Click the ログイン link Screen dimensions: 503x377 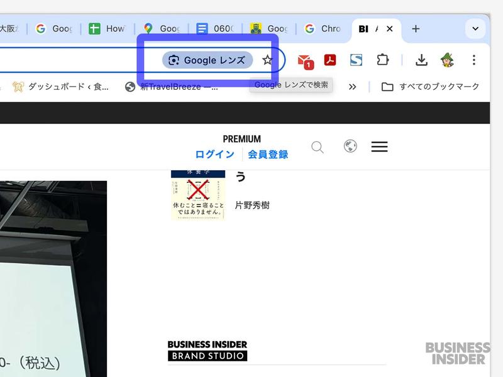(x=214, y=155)
